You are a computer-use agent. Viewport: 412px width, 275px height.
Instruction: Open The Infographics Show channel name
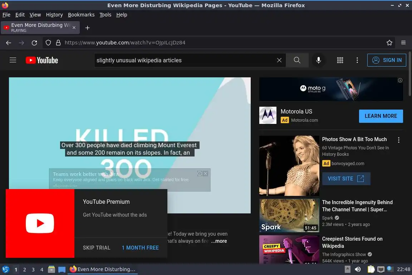(344, 255)
